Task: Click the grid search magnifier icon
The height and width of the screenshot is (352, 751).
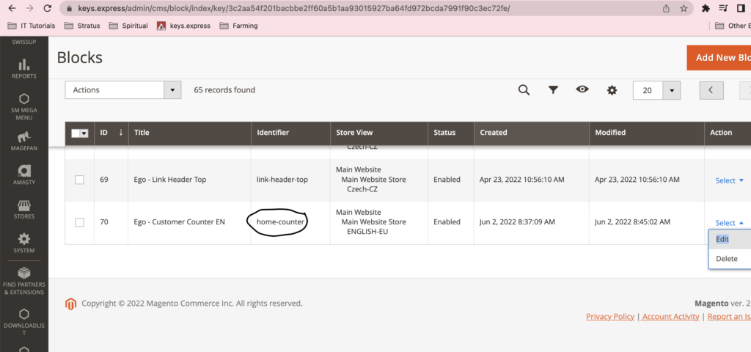Action: click(524, 89)
